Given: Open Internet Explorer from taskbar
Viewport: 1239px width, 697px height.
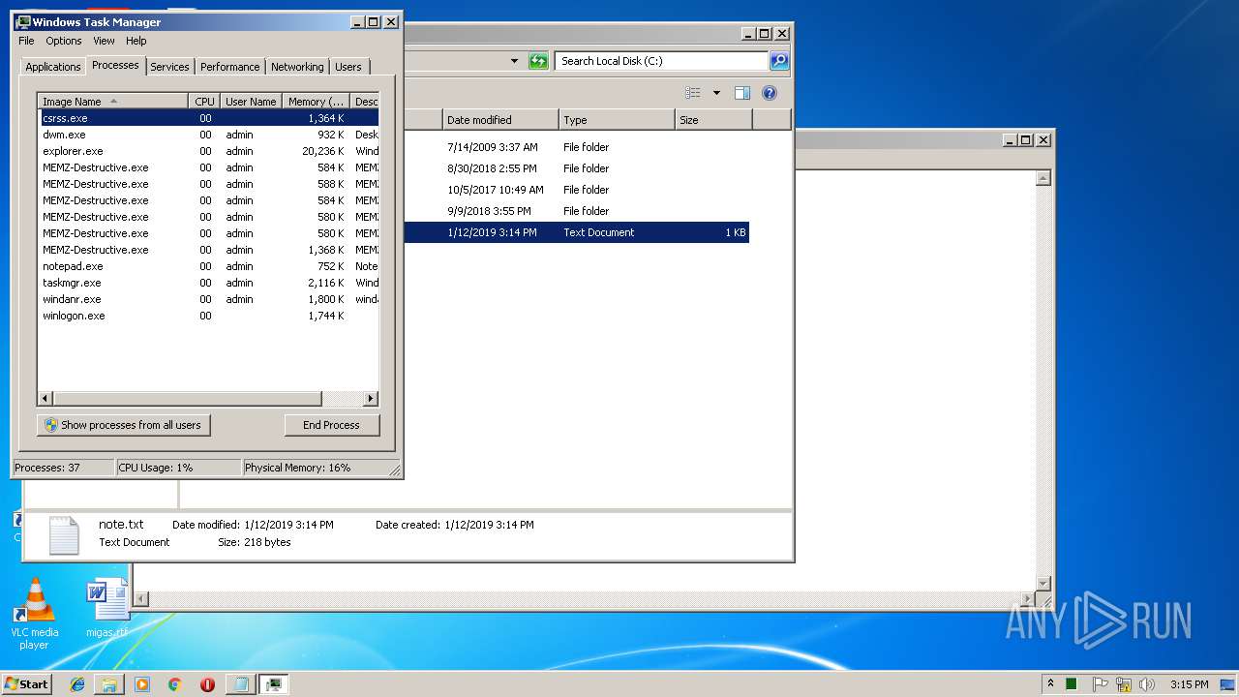Looking at the screenshot, I should tap(78, 684).
